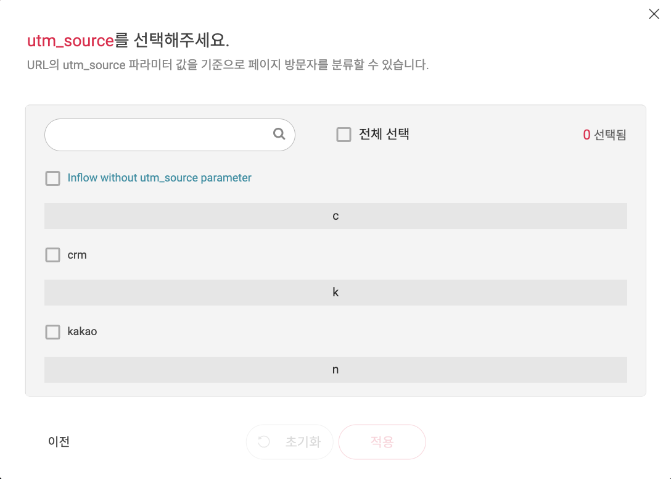Click the 'k' section header bar
This screenshot has height=479, width=671.
pyautogui.click(x=335, y=293)
